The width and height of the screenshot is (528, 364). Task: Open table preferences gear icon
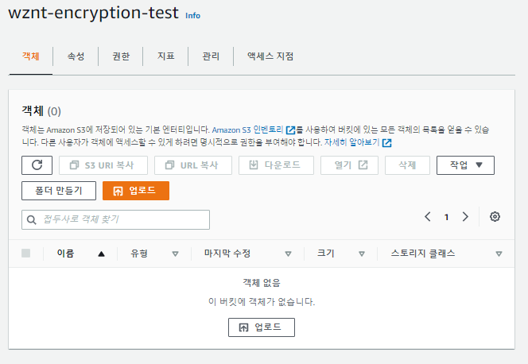click(495, 217)
